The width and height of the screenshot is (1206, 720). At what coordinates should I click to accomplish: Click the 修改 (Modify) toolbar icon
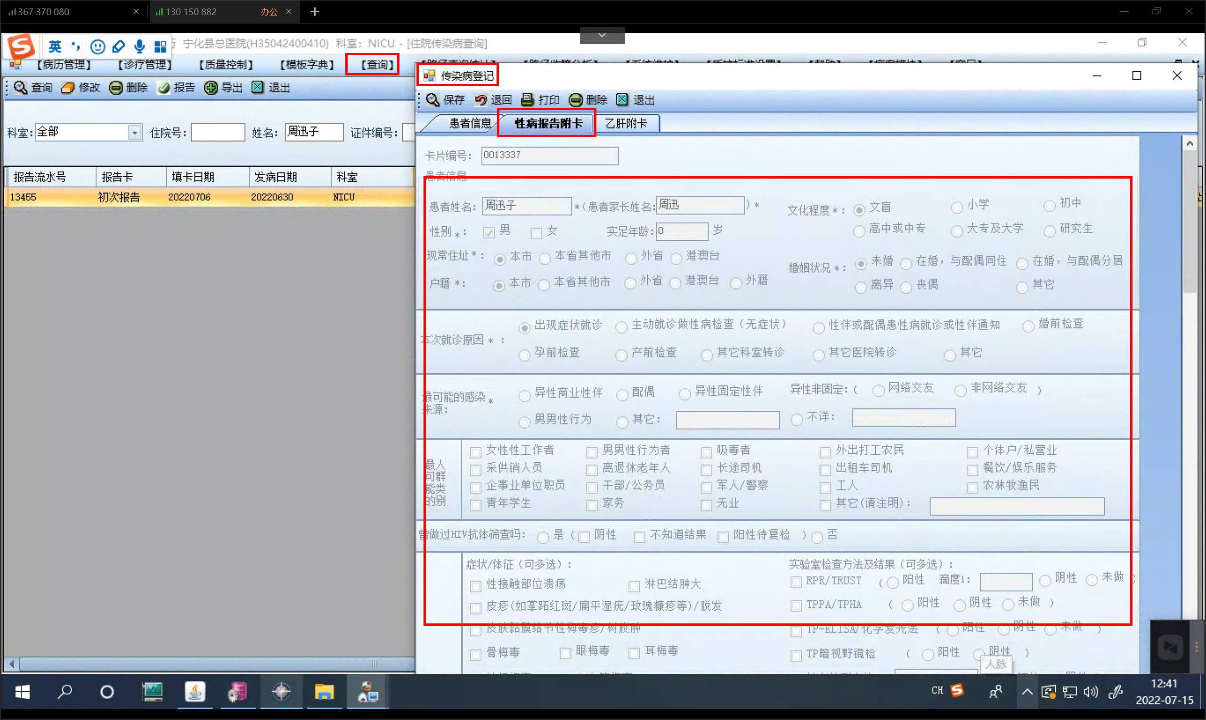[68, 88]
